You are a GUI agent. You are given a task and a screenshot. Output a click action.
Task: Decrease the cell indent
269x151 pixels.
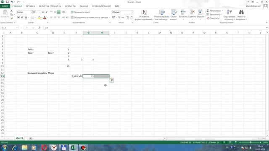(x=63, y=17)
